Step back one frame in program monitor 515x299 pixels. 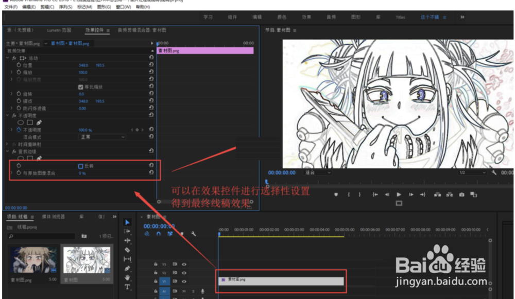(x=387, y=195)
